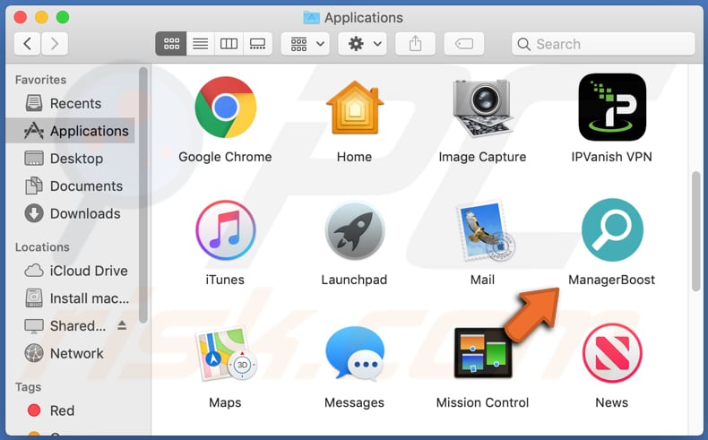Image resolution: width=708 pixels, height=440 pixels.
Task: Click the 'Favorites' sidebar heading
Action: point(40,80)
